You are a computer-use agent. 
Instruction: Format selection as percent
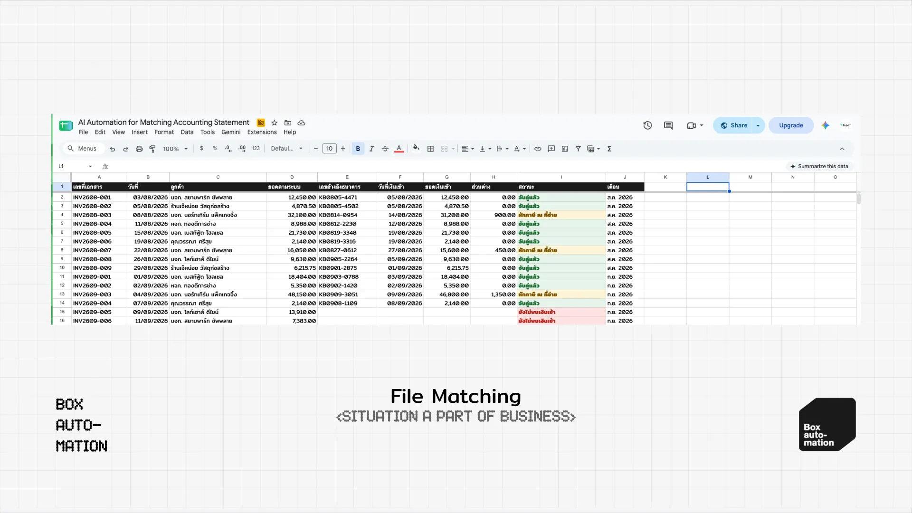[x=215, y=149]
